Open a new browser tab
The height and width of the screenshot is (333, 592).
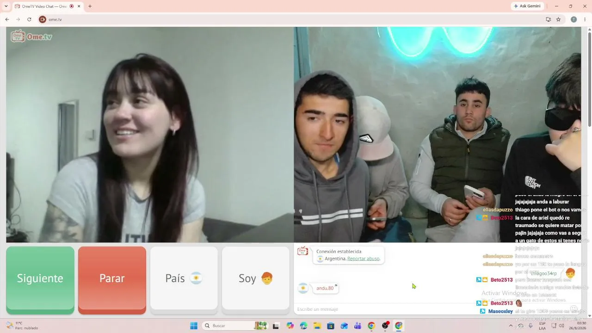(90, 6)
